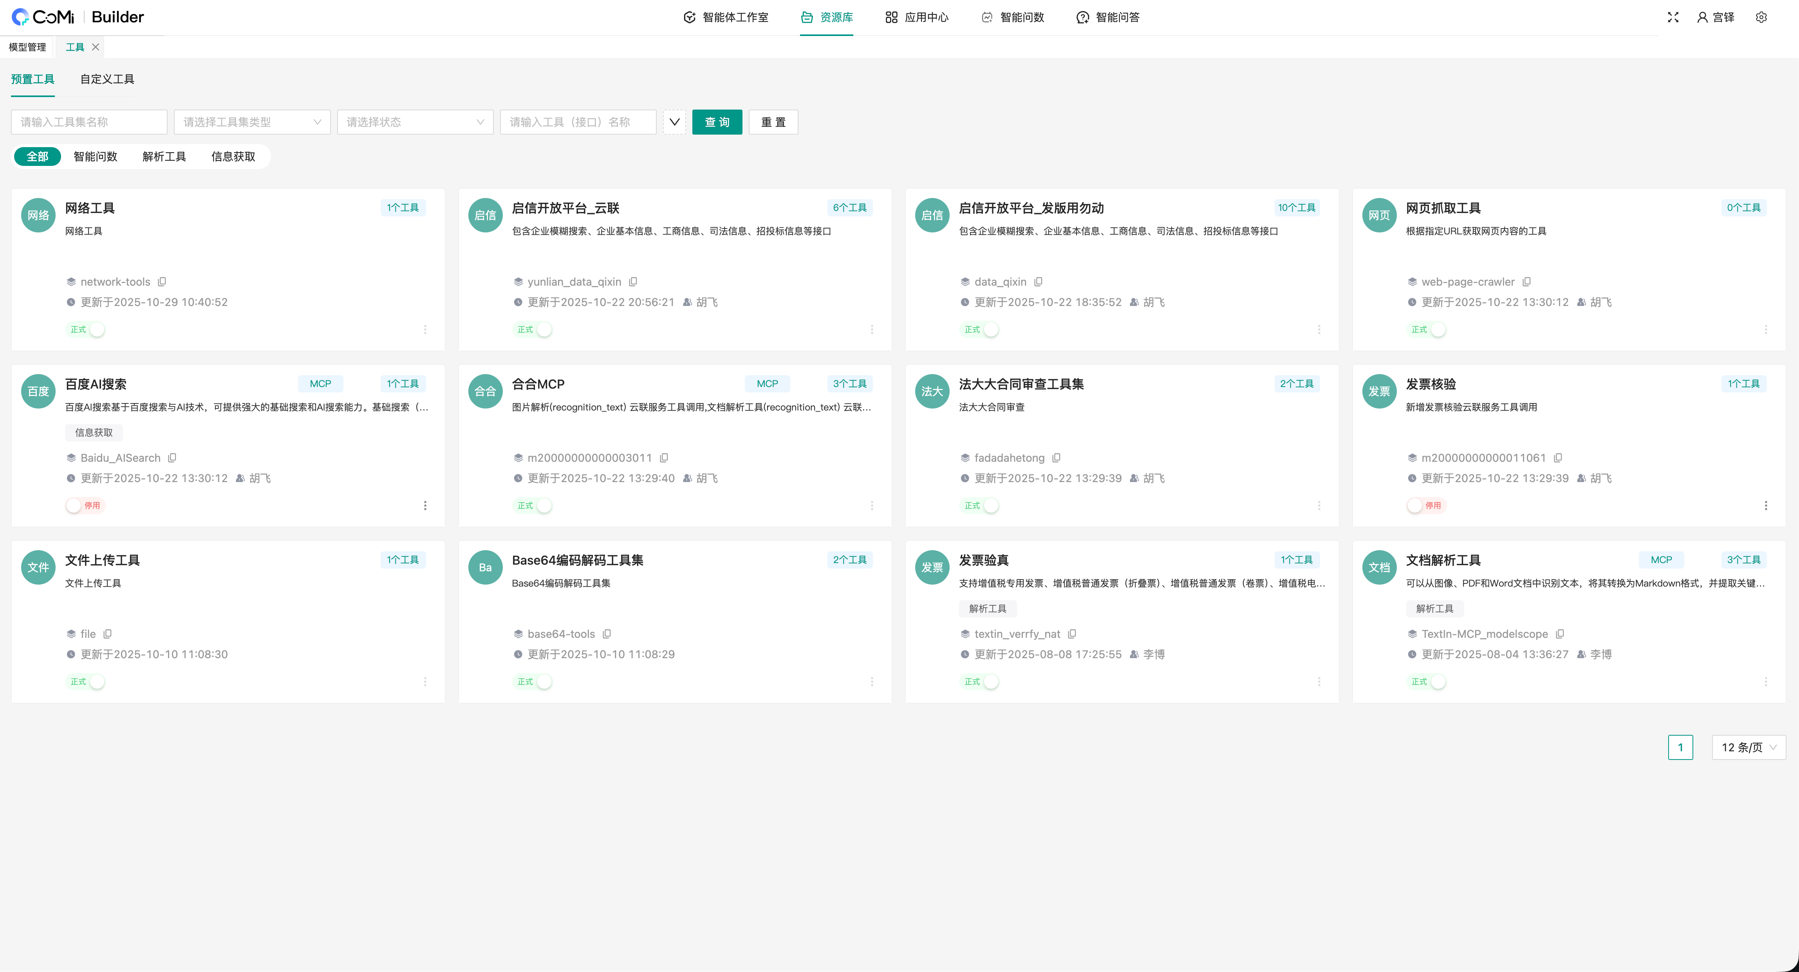This screenshot has height=972, width=1799.
Task: Copy the network-tools identifier
Action: (x=162, y=282)
